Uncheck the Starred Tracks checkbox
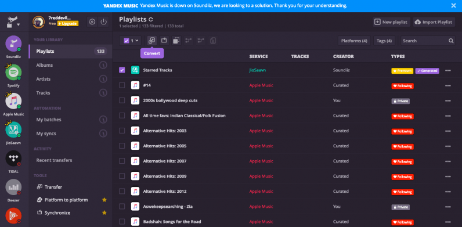 tap(122, 70)
